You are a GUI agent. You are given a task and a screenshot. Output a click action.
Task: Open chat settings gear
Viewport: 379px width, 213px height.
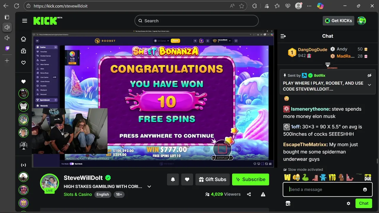click(349, 204)
